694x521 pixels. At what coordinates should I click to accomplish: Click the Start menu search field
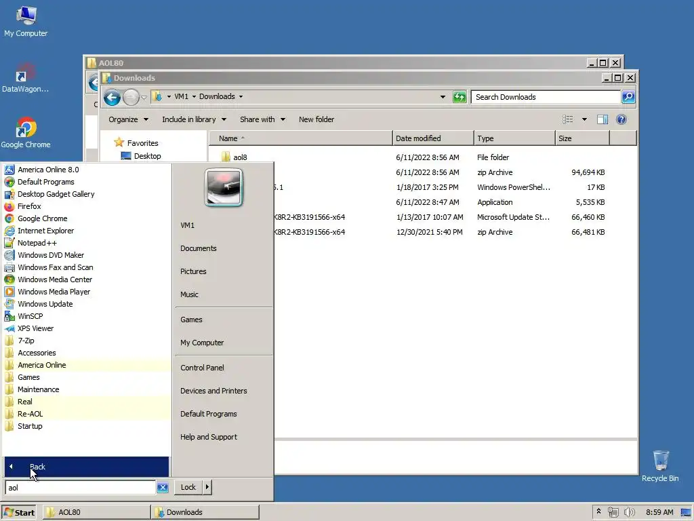[80, 487]
